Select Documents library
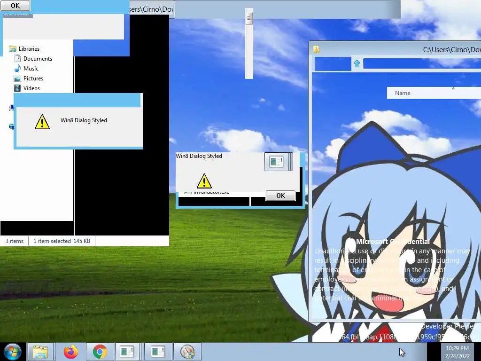 click(x=38, y=58)
